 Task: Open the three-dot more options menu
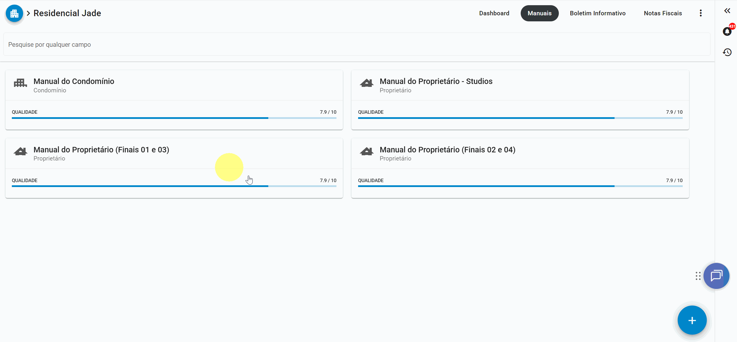tap(700, 13)
